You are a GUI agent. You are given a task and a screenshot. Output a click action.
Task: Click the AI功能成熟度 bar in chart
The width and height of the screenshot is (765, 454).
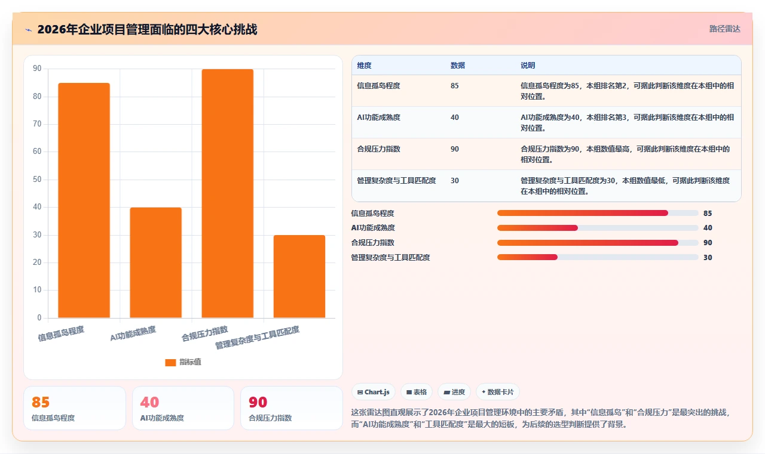pyautogui.click(x=155, y=262)
